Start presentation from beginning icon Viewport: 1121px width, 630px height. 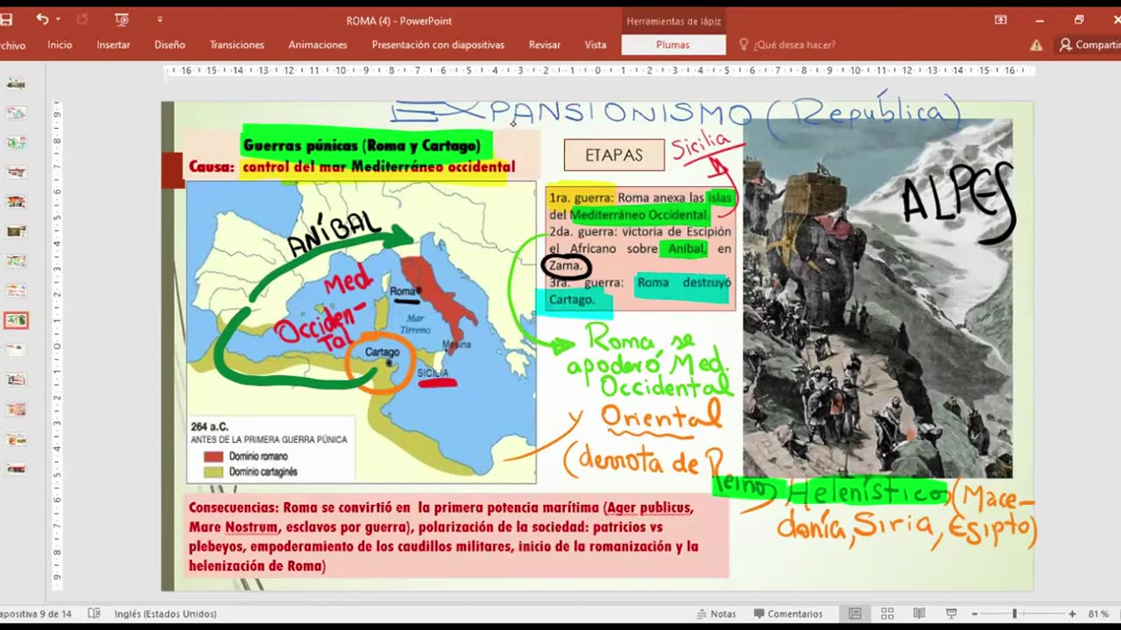click(x=122, y=19)
